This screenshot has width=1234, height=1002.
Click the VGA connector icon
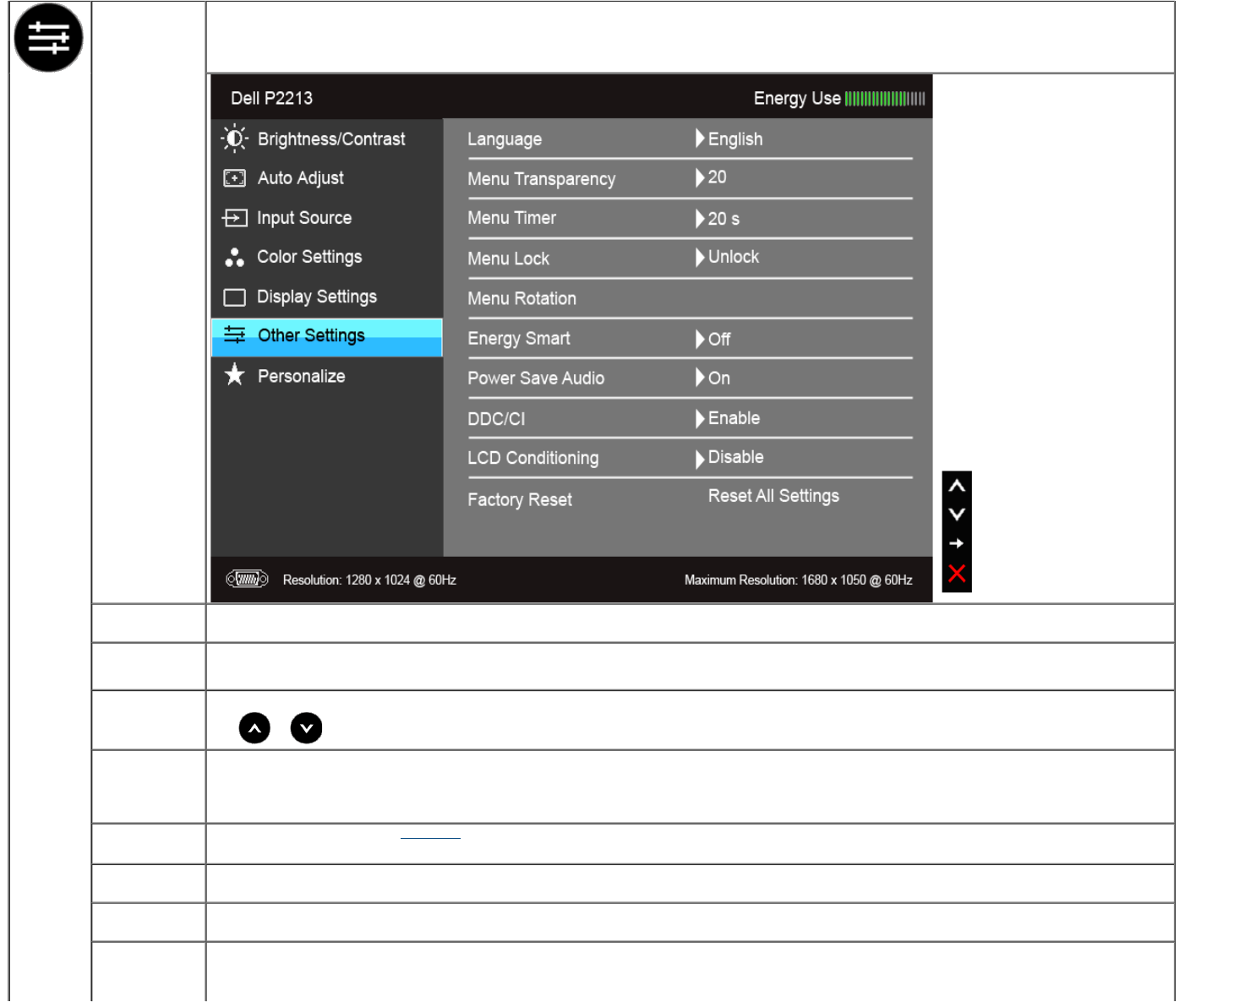click(x=247, y=580)
